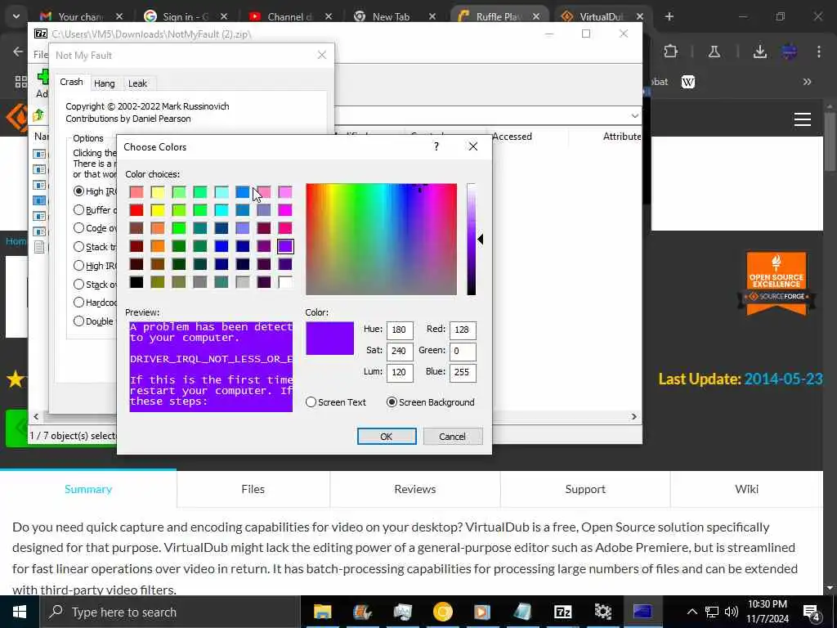The height and width of the screenshot is (628, 837).
Task: Click the solid Color preview box
Action: [x=329, y=338]
